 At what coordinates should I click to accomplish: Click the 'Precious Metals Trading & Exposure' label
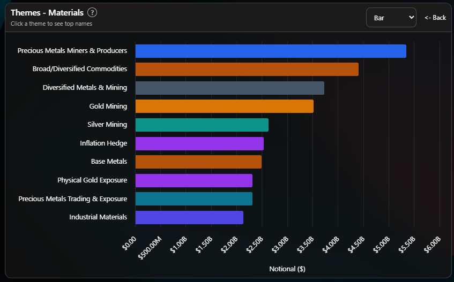[x=73, y=199]
